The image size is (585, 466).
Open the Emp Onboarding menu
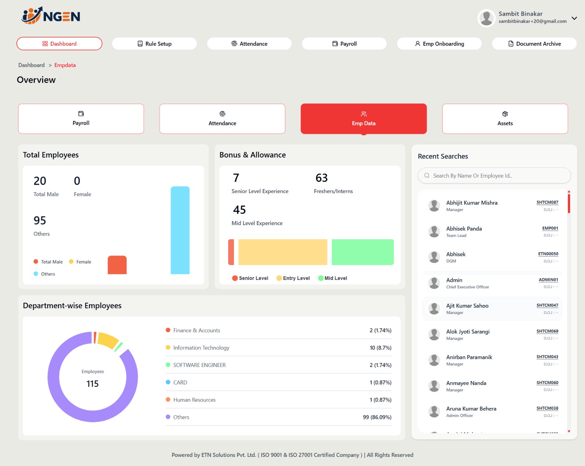point(439,44)
